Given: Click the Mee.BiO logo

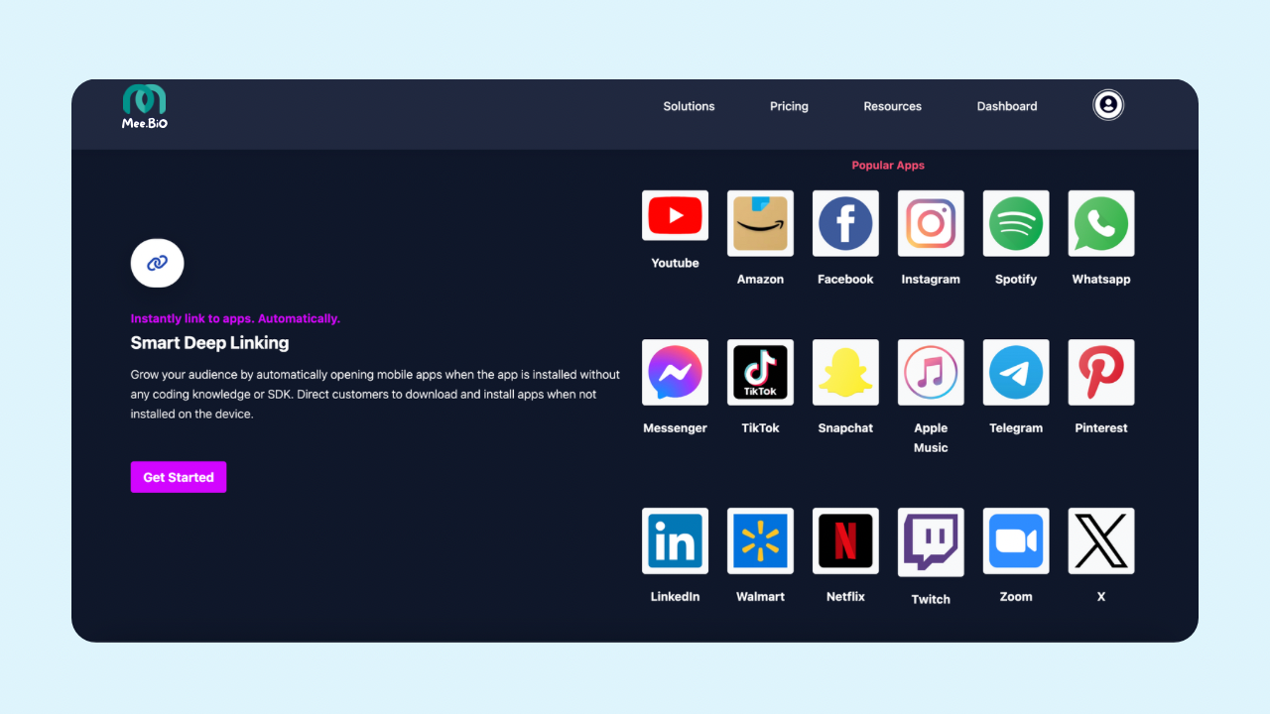Looking at the screenshot, I should click(145, 107).
